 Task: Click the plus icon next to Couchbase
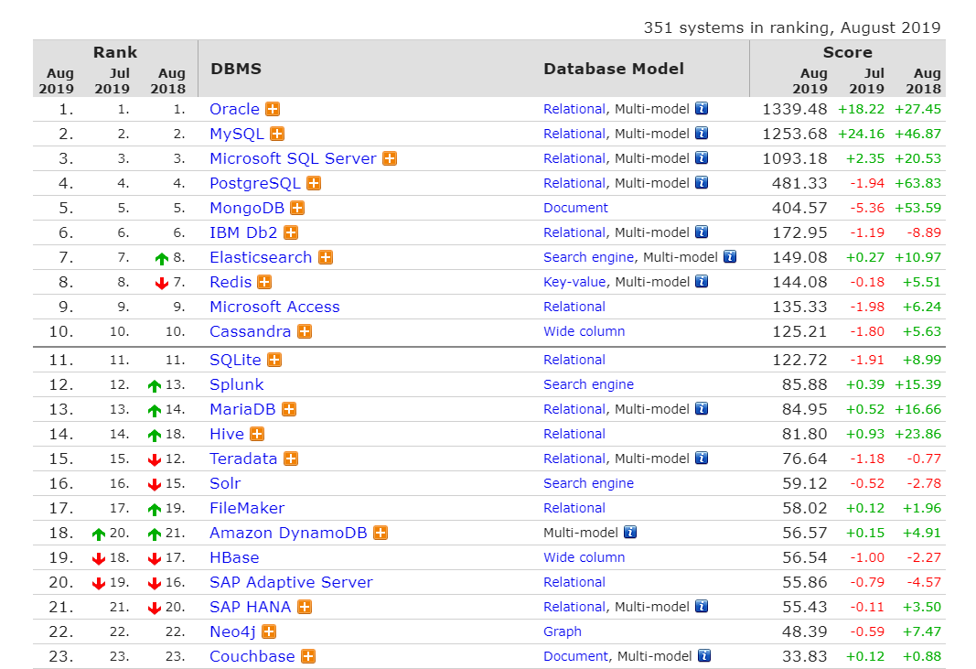click(x=308, y=656)
